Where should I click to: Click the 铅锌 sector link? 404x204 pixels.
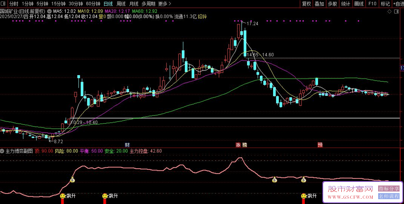(202, 16)
